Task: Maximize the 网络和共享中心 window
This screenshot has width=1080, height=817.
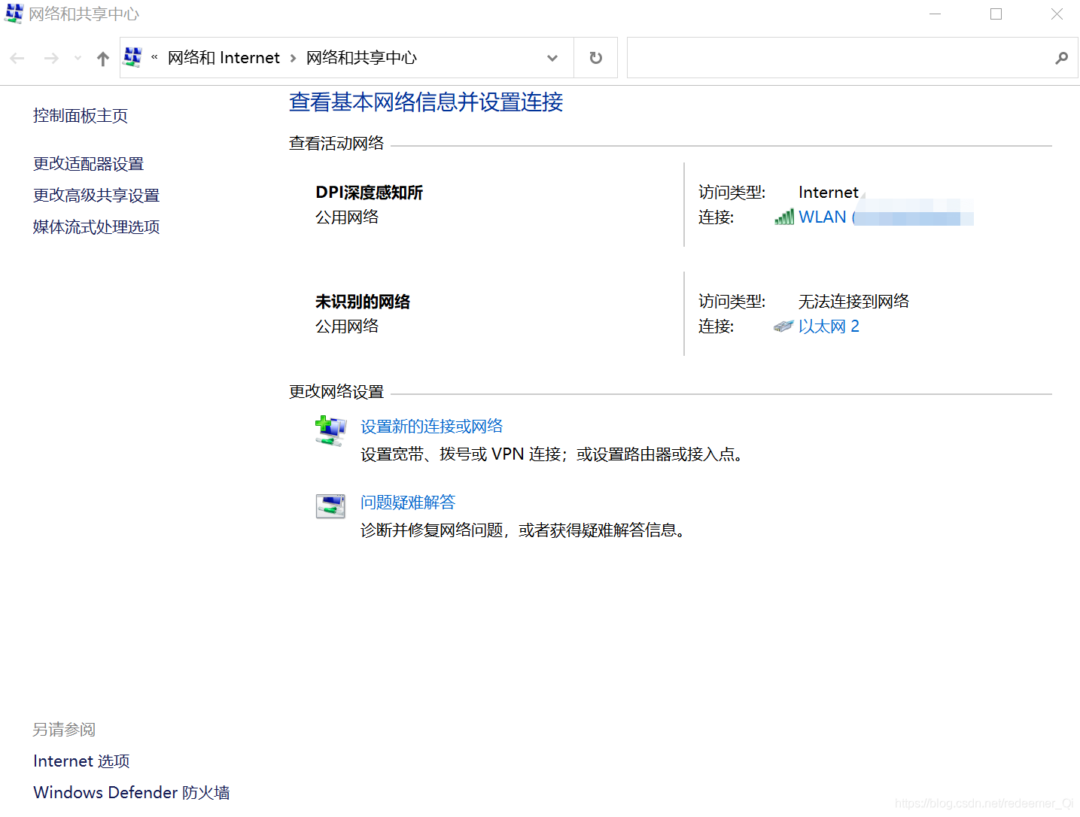Action: click(x=996, y=14)
